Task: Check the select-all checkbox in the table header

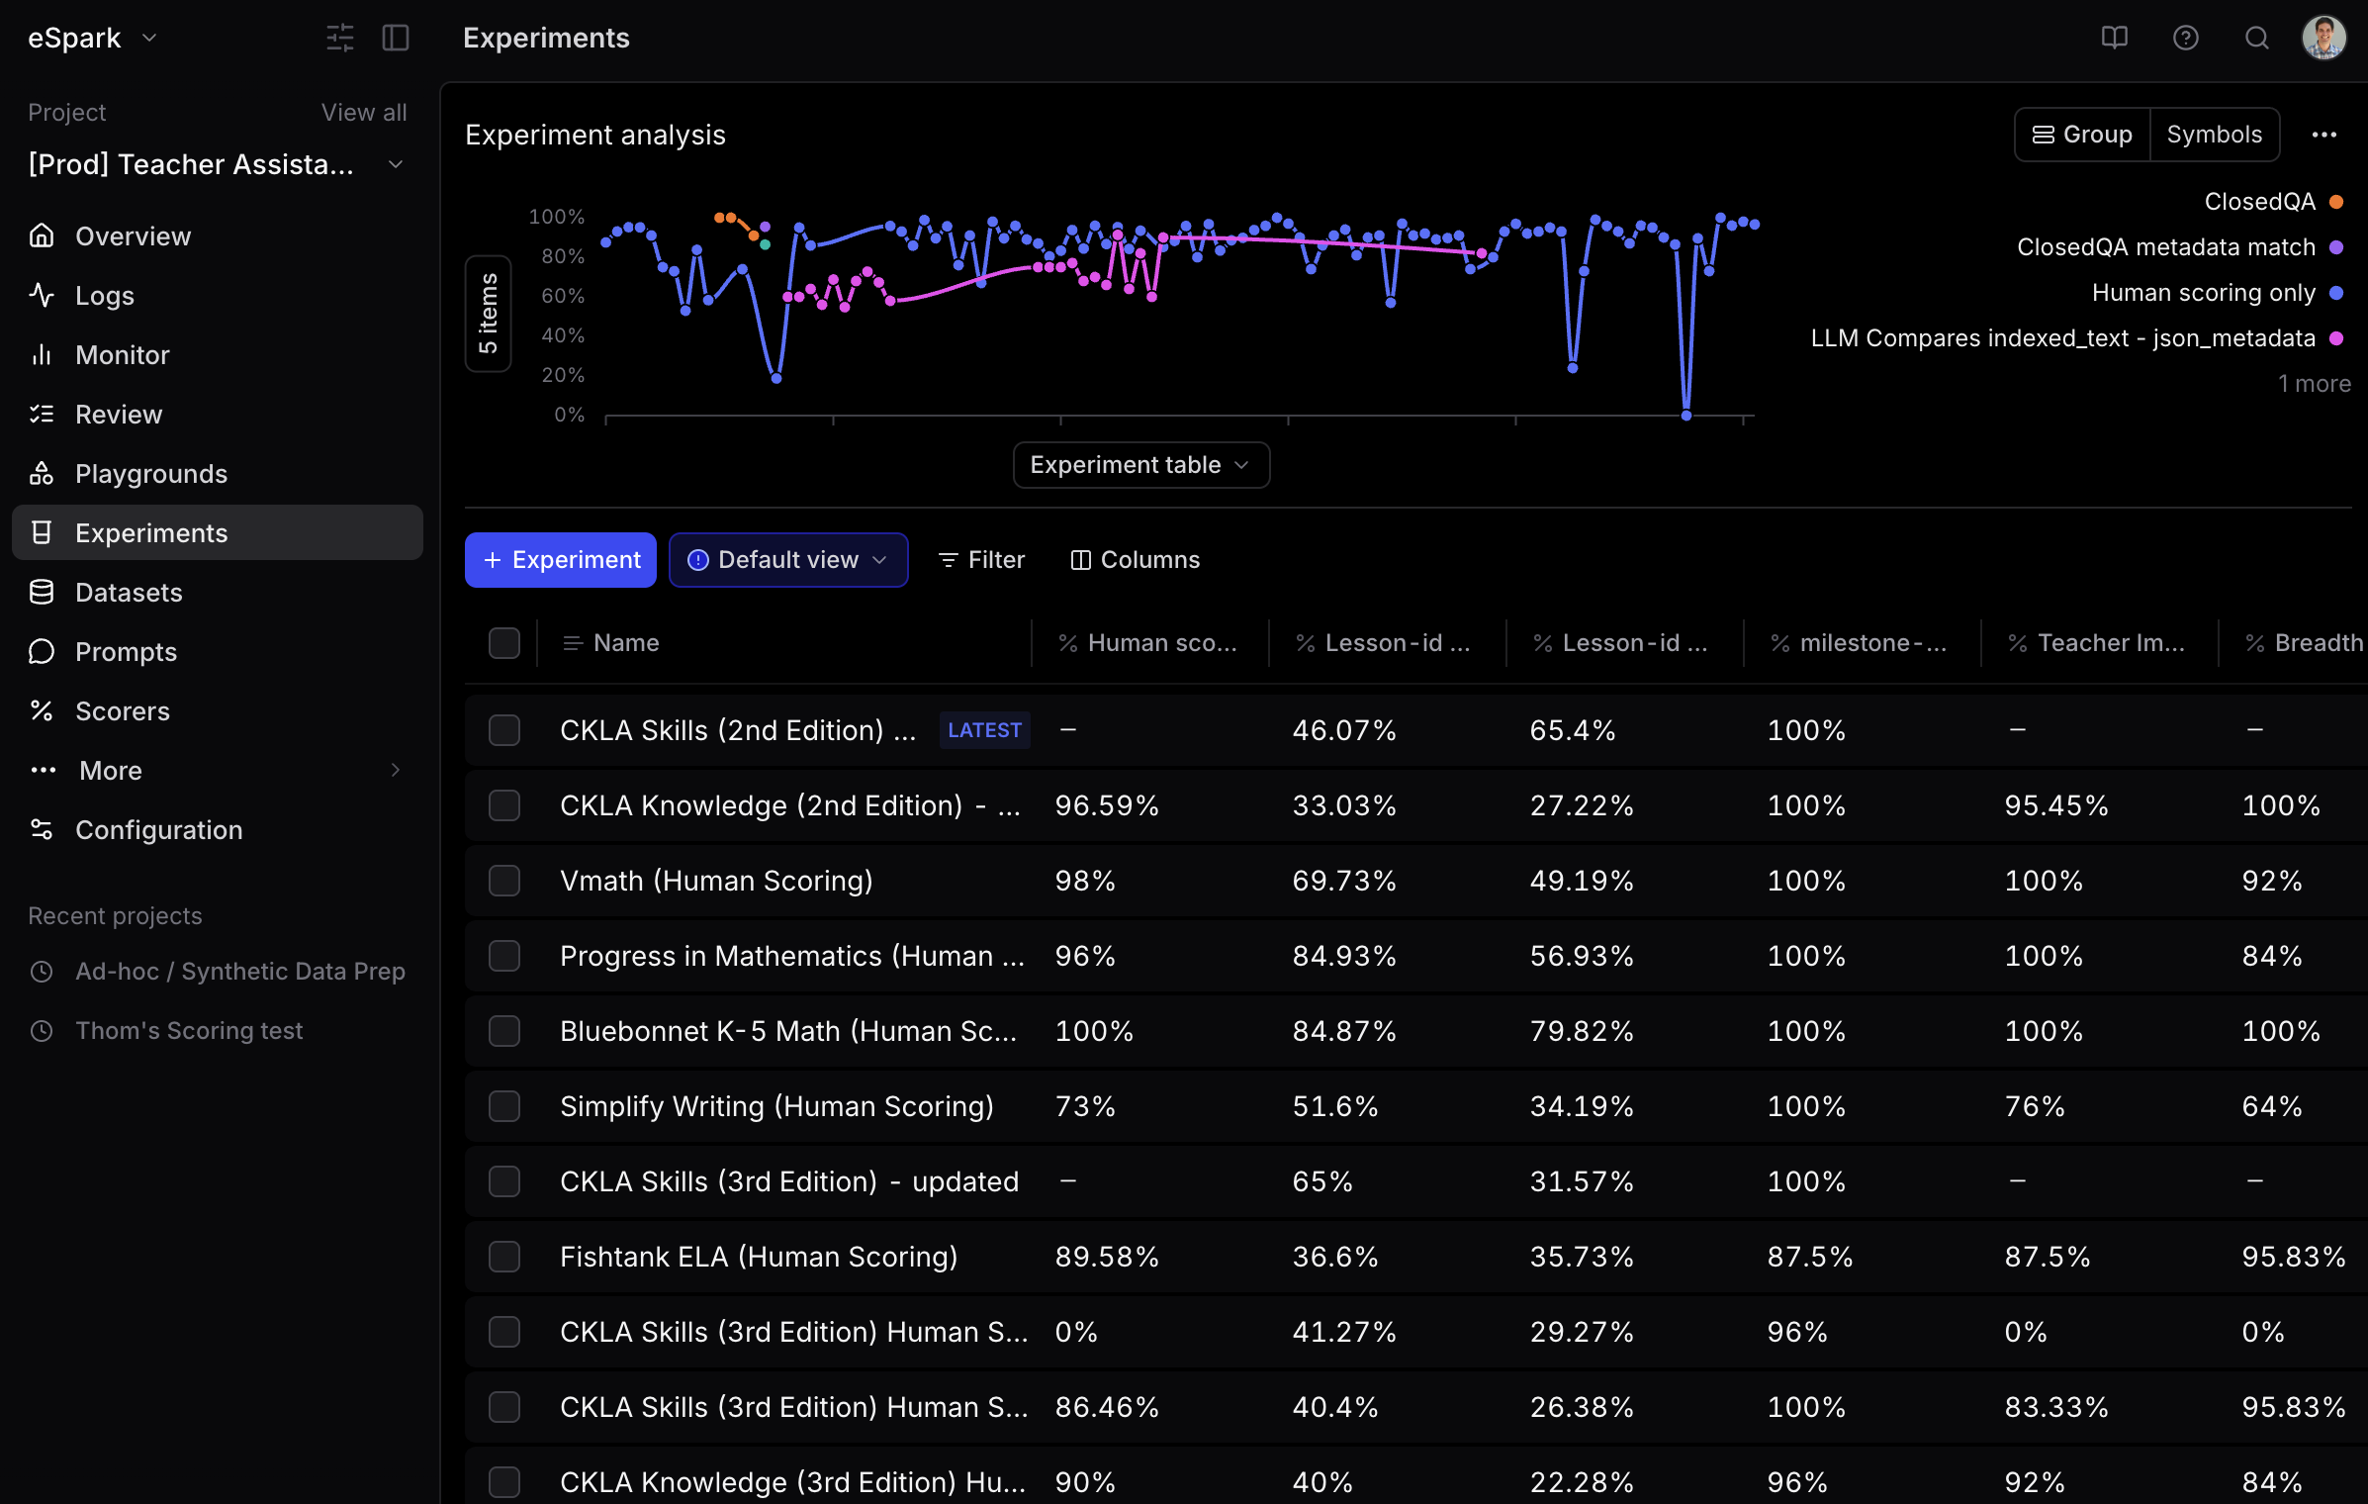Action: point(503,643)
